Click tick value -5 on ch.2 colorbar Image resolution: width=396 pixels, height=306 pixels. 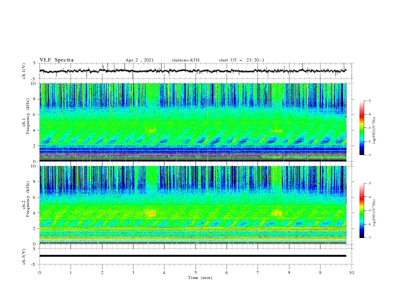pyautogui.click(x=368, y=210)
